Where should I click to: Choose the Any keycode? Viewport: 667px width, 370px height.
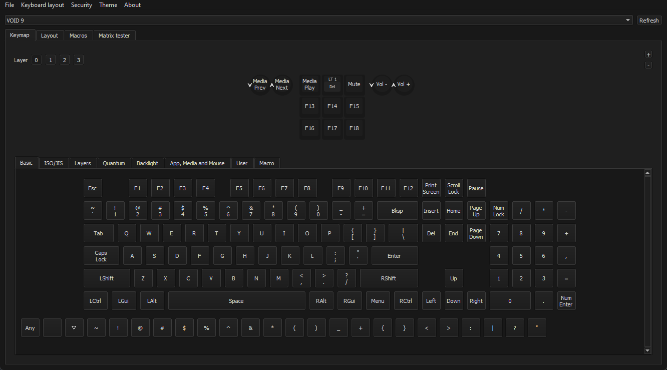30,328
